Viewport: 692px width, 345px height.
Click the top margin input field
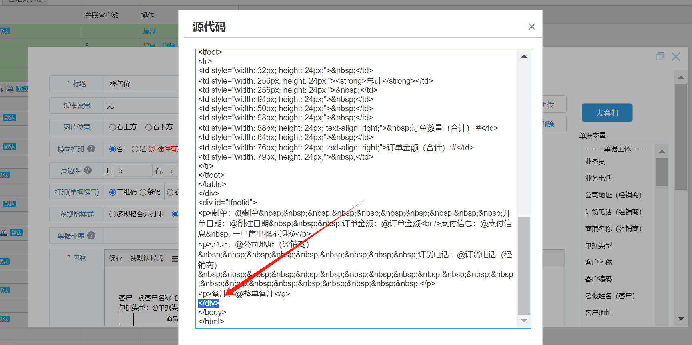pyautogui.click(x=133, y=171)
